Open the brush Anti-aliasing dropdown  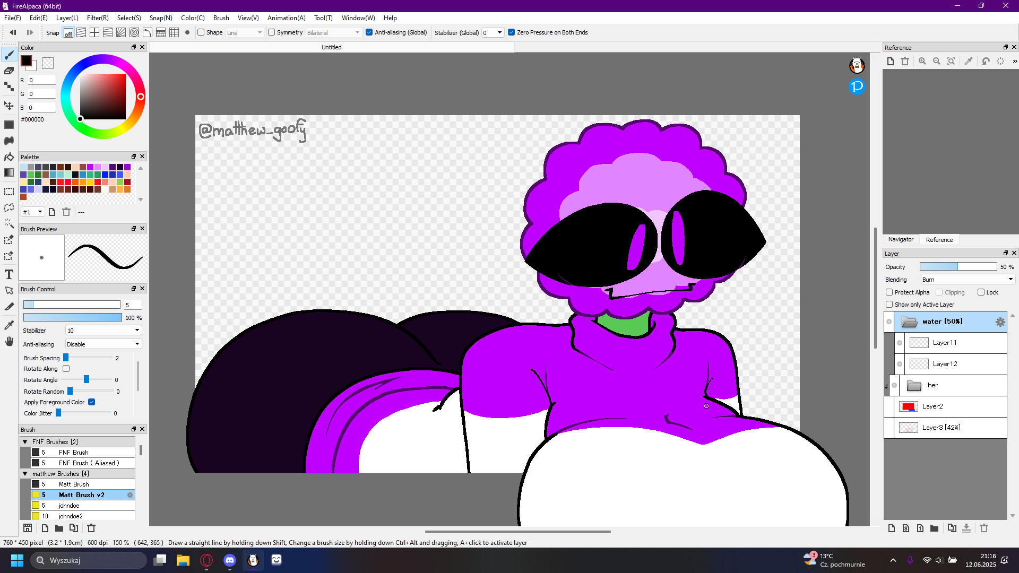(x=103, y=344)
